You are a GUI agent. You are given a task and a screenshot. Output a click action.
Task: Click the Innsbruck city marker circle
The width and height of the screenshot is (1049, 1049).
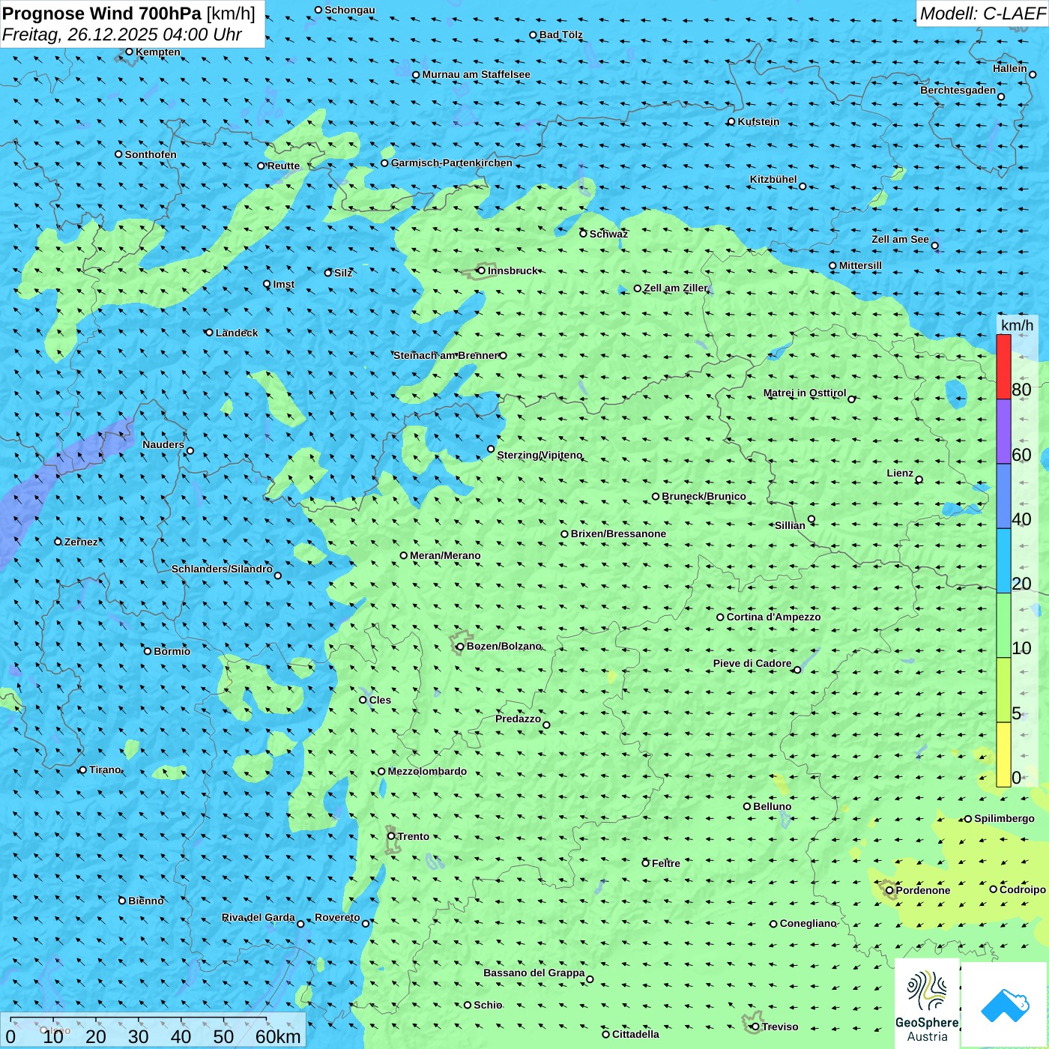482,270
